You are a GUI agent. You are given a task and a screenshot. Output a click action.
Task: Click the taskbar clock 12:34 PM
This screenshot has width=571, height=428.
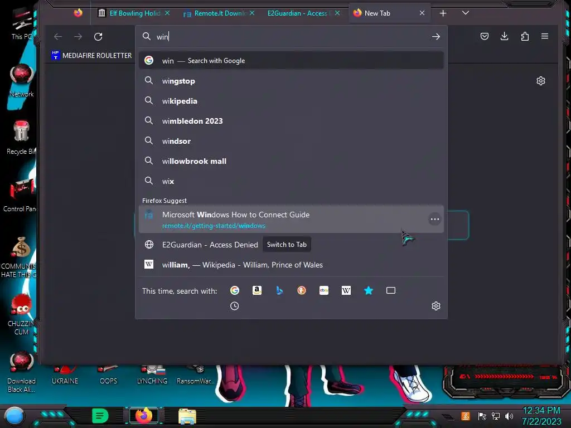541,411
